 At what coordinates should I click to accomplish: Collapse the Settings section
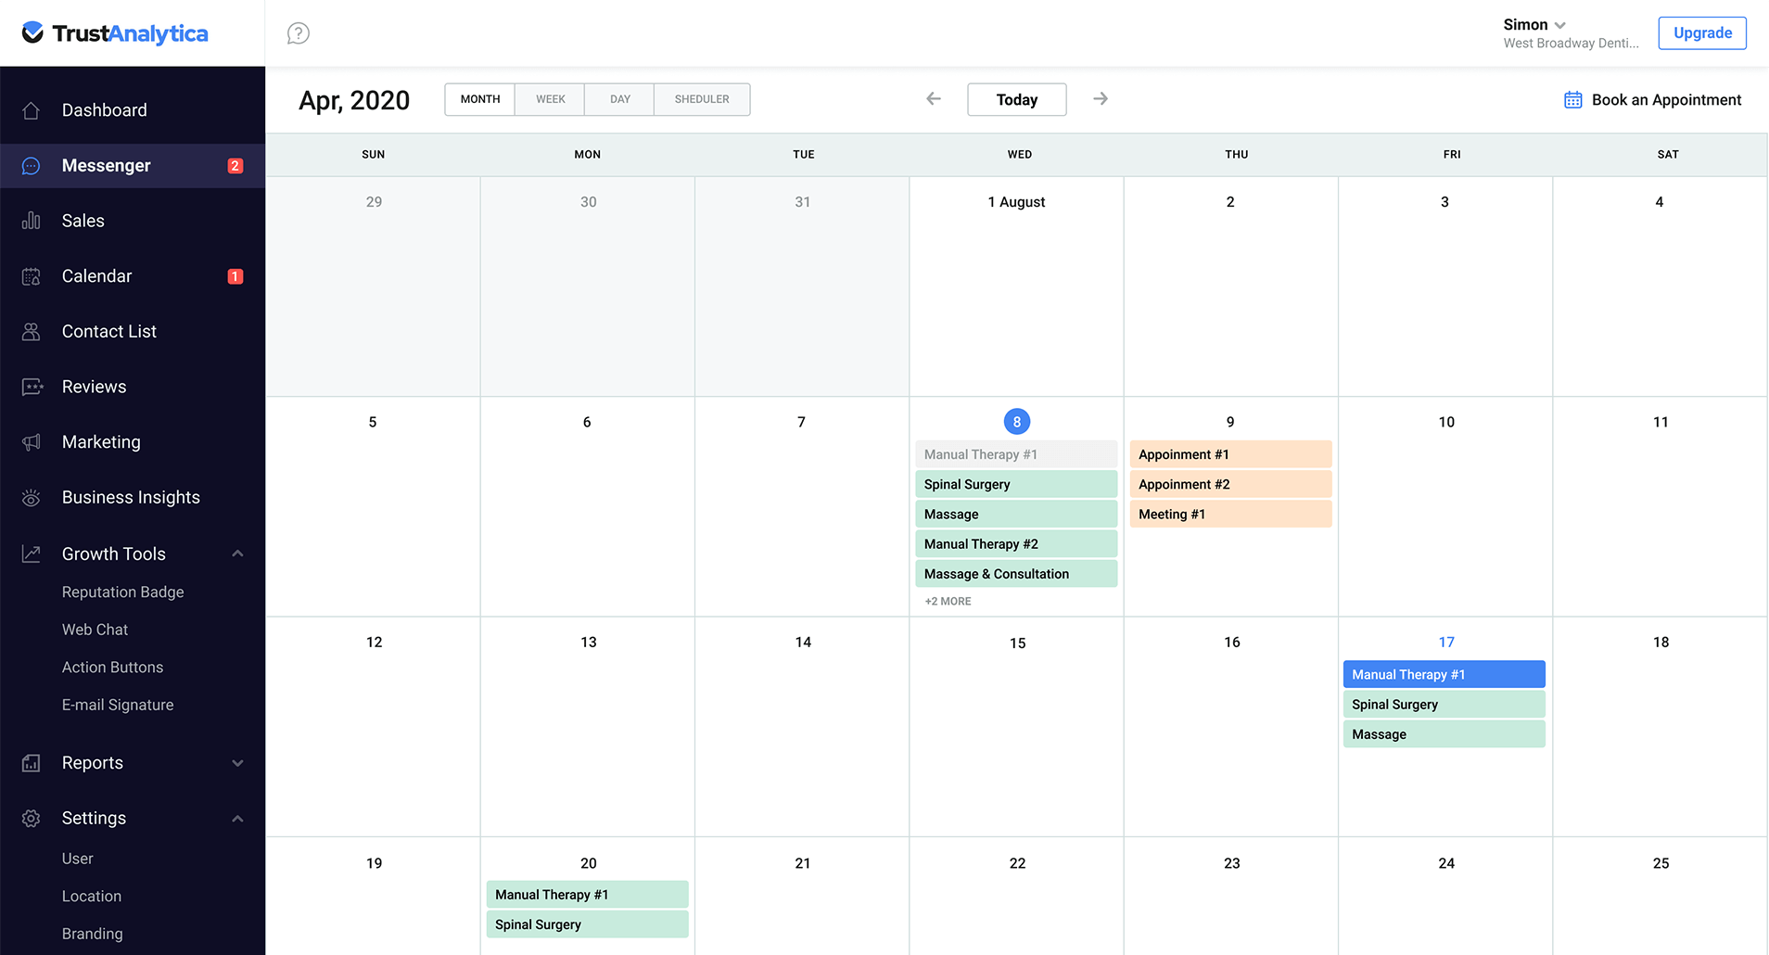click(x=237, y=819)
